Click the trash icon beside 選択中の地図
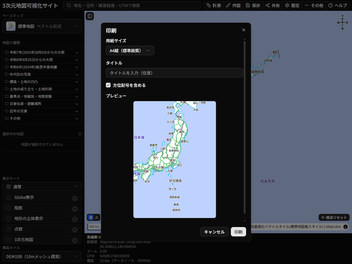This screenshot has height=264, width=352. point(80,134)
